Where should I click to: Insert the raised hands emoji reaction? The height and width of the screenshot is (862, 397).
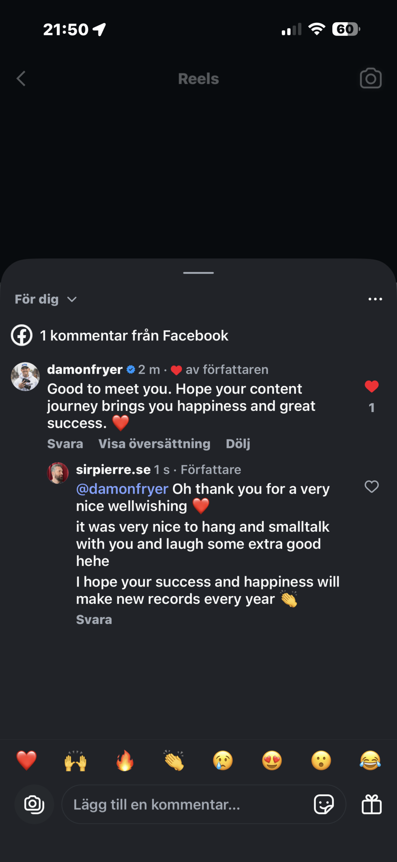[75, 761]
